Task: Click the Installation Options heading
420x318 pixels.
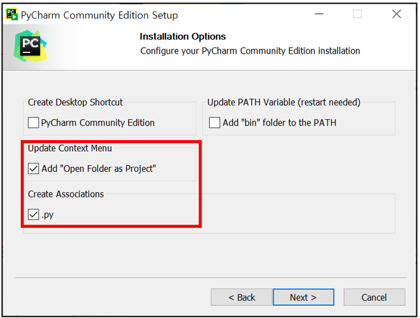Action: pos(183,37)
